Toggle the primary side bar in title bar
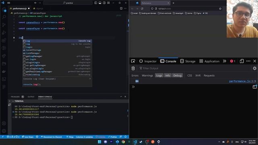Viewport: 258px width, 145px height. coord(96,3)
